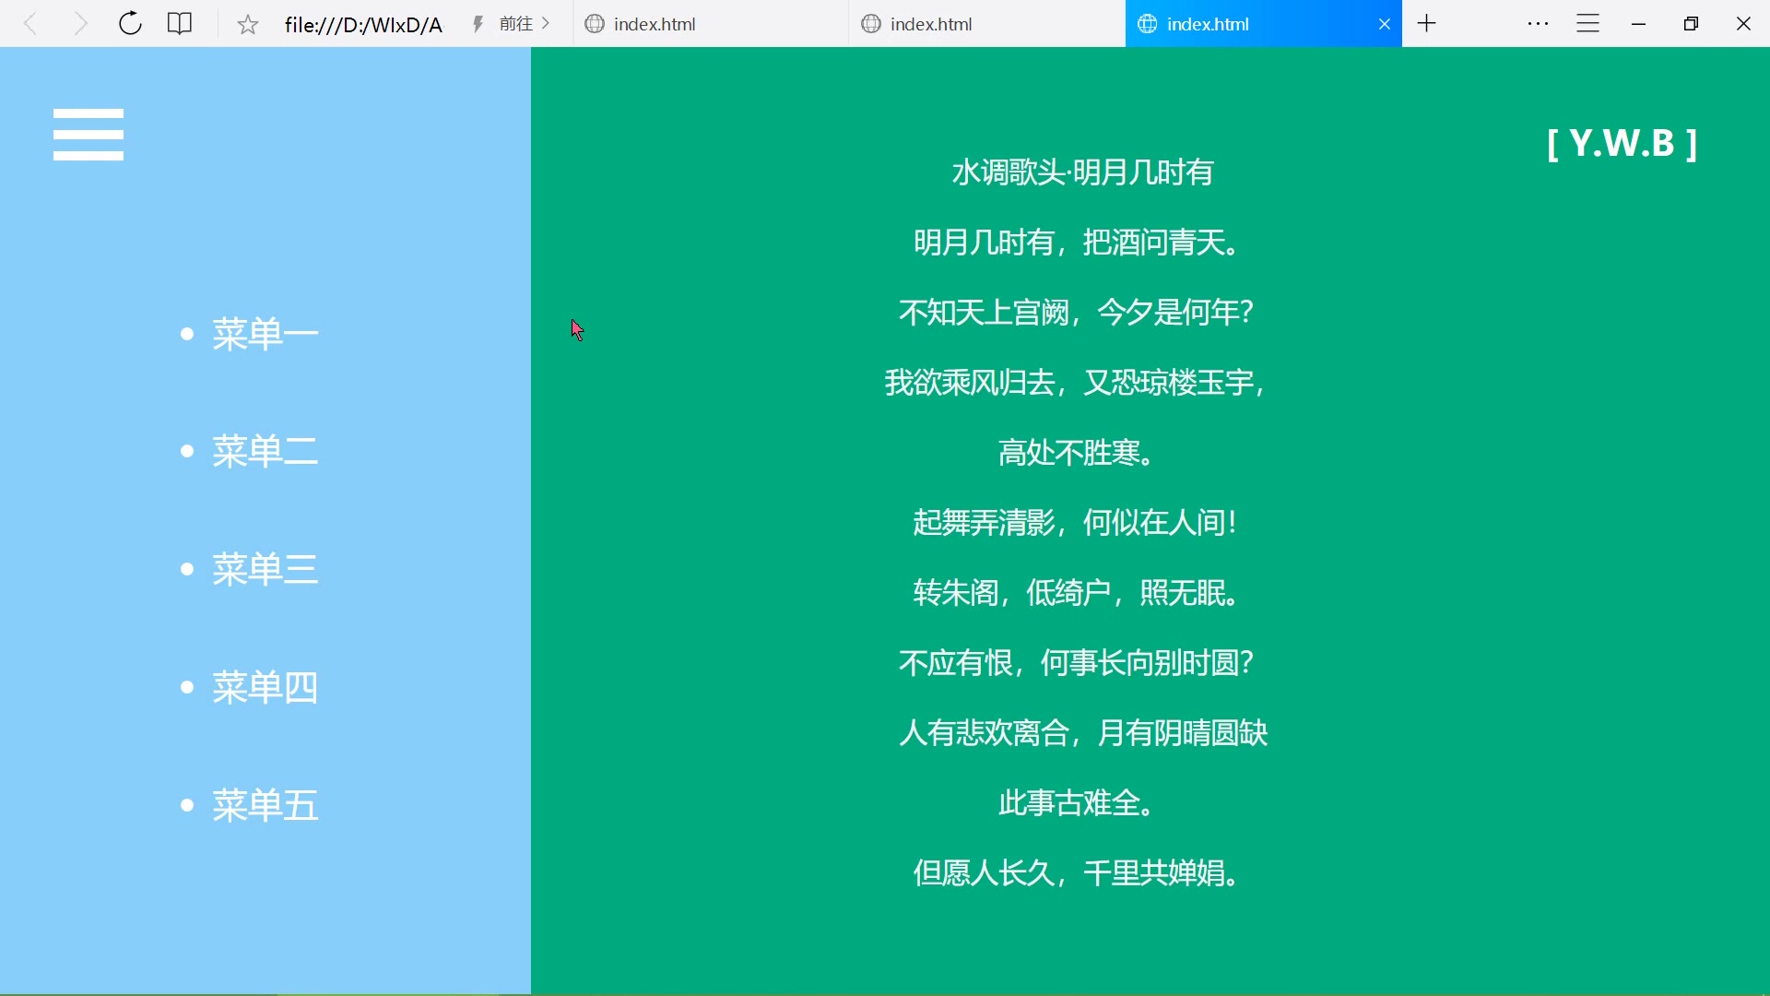Image resolution: width=1770 pixels, height=996 pixels.
Task: Open the three-dot more options menu
Action: pyautogui.click(x=1538, y=24)
